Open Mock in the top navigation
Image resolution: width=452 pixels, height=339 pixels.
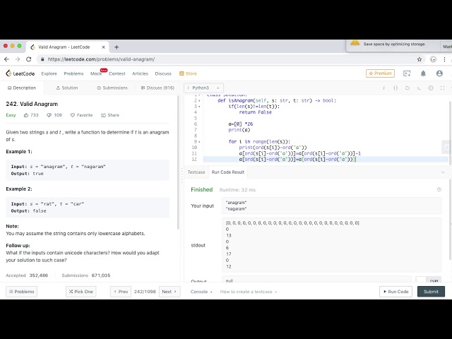tap(96, 73)
